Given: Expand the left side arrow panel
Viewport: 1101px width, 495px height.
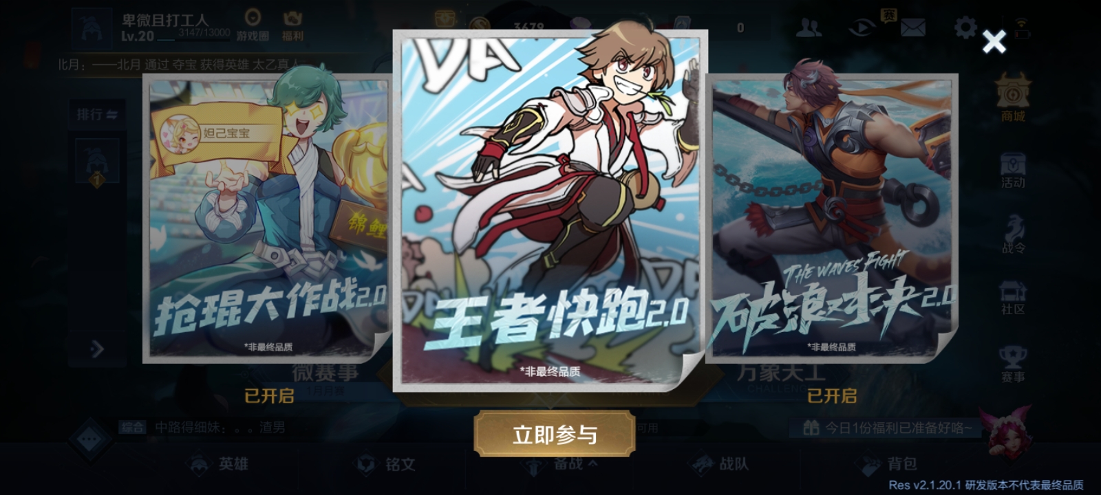Looking at the screenshot, I should (x=97, y=349).
